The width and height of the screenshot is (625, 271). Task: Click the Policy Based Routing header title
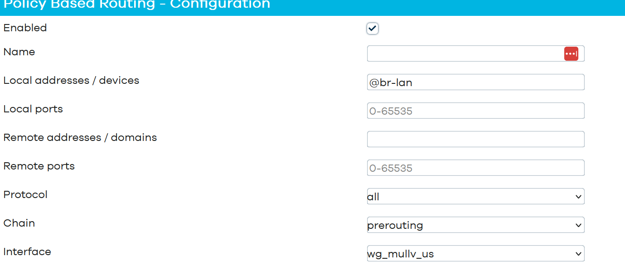(136, 5)
